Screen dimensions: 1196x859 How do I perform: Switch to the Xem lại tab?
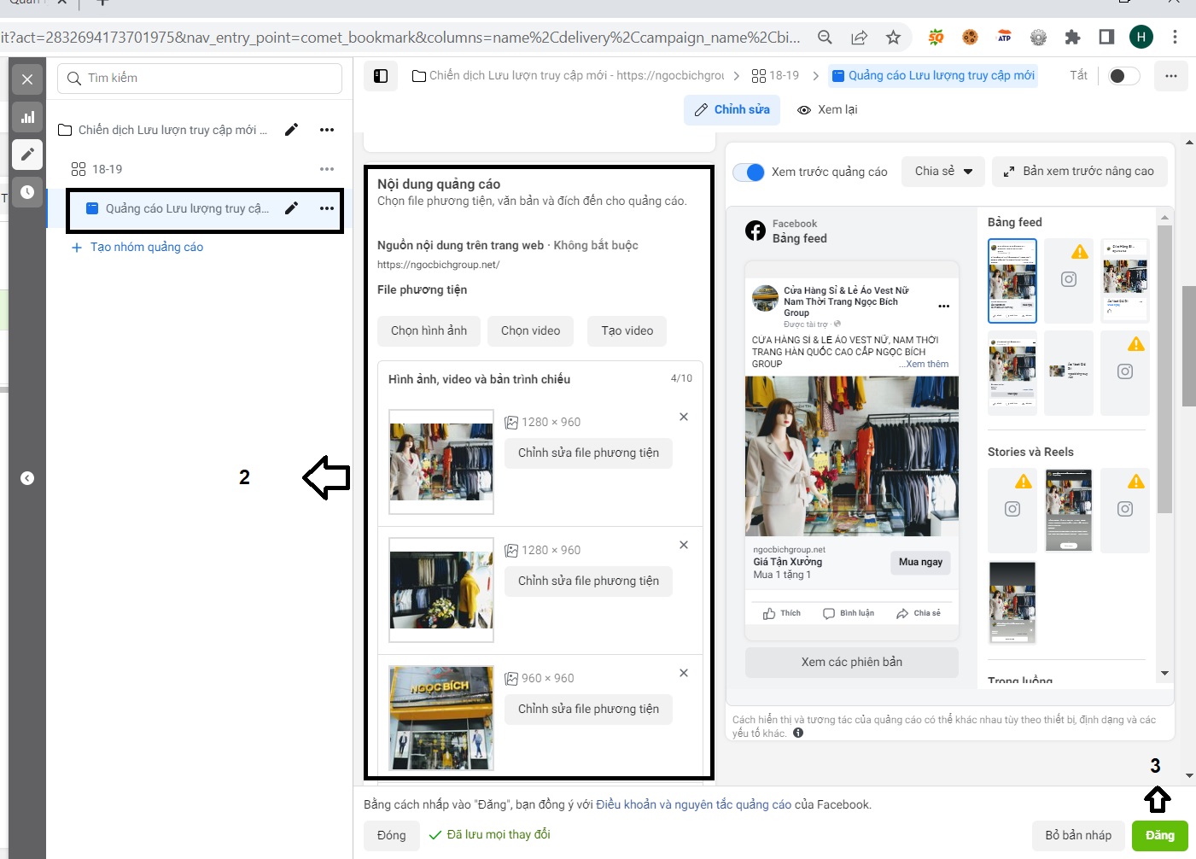[827, 109]
